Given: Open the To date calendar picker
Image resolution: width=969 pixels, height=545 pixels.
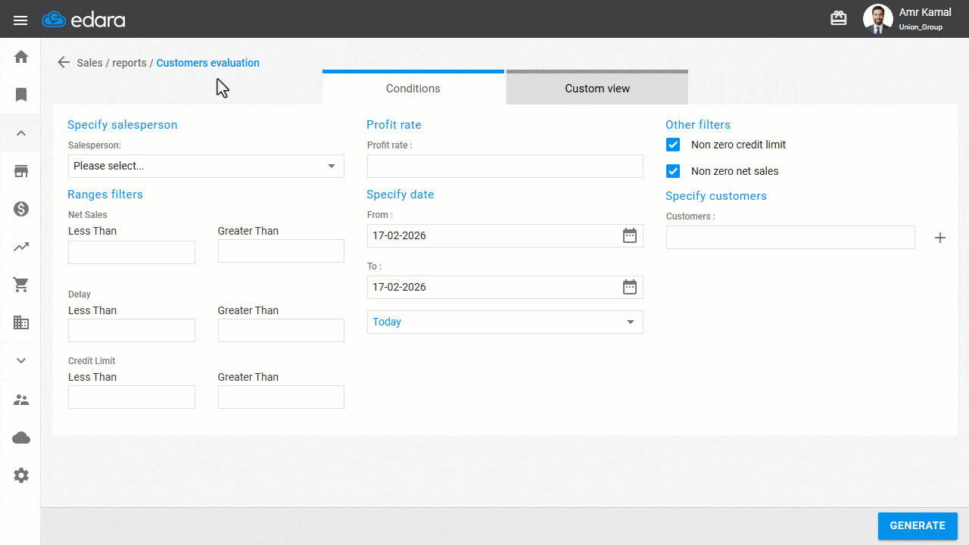Looking at the screenshot, I should (630, 287).
